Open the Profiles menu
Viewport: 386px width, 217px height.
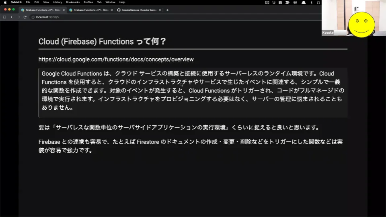tap(88, 2)
